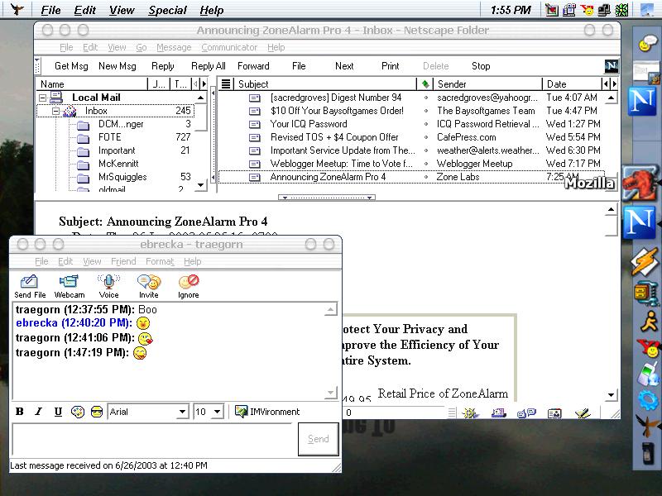Viewport: 662px width, 496px height.
Task: Click the Send button in chat
Action: (x=319, y=439)
